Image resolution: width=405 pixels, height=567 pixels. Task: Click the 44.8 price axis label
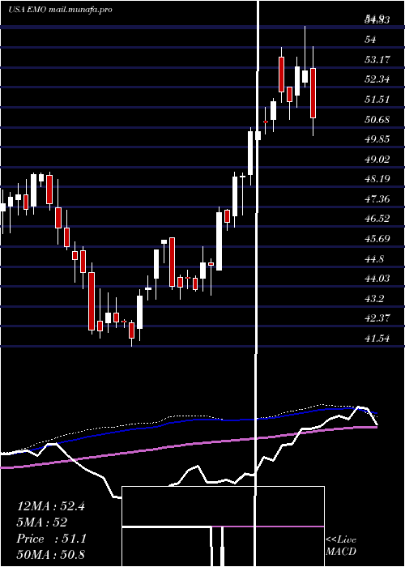tap(374, 259)
